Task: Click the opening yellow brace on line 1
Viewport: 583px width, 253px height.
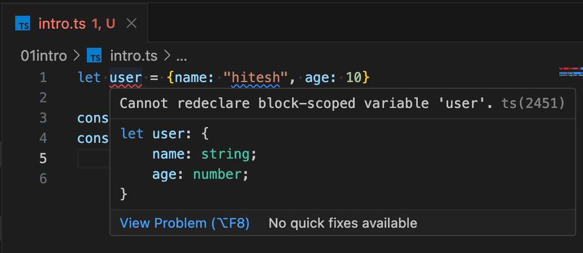Action: click(x=171, y=78)
